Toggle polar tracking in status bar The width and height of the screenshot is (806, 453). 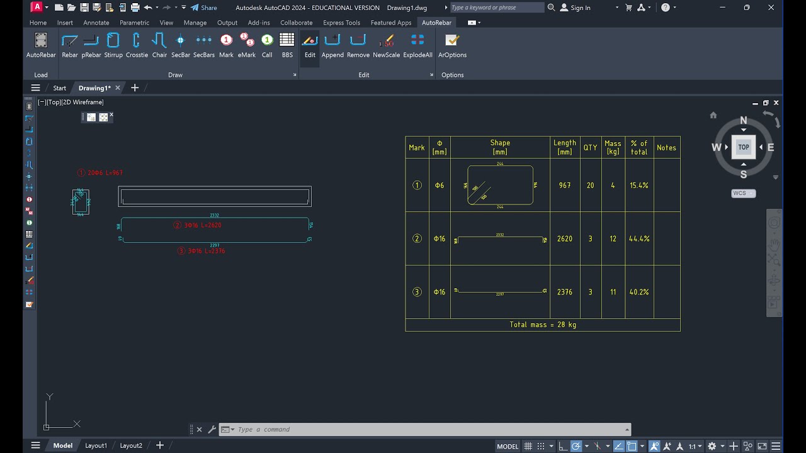(x=576, y=446)
